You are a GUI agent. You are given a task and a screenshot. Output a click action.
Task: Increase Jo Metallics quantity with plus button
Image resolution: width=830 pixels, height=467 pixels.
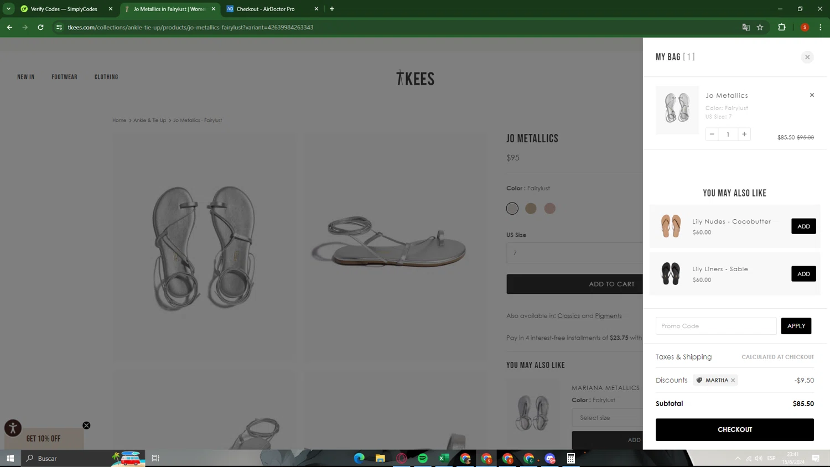click(x=744, y=134)
